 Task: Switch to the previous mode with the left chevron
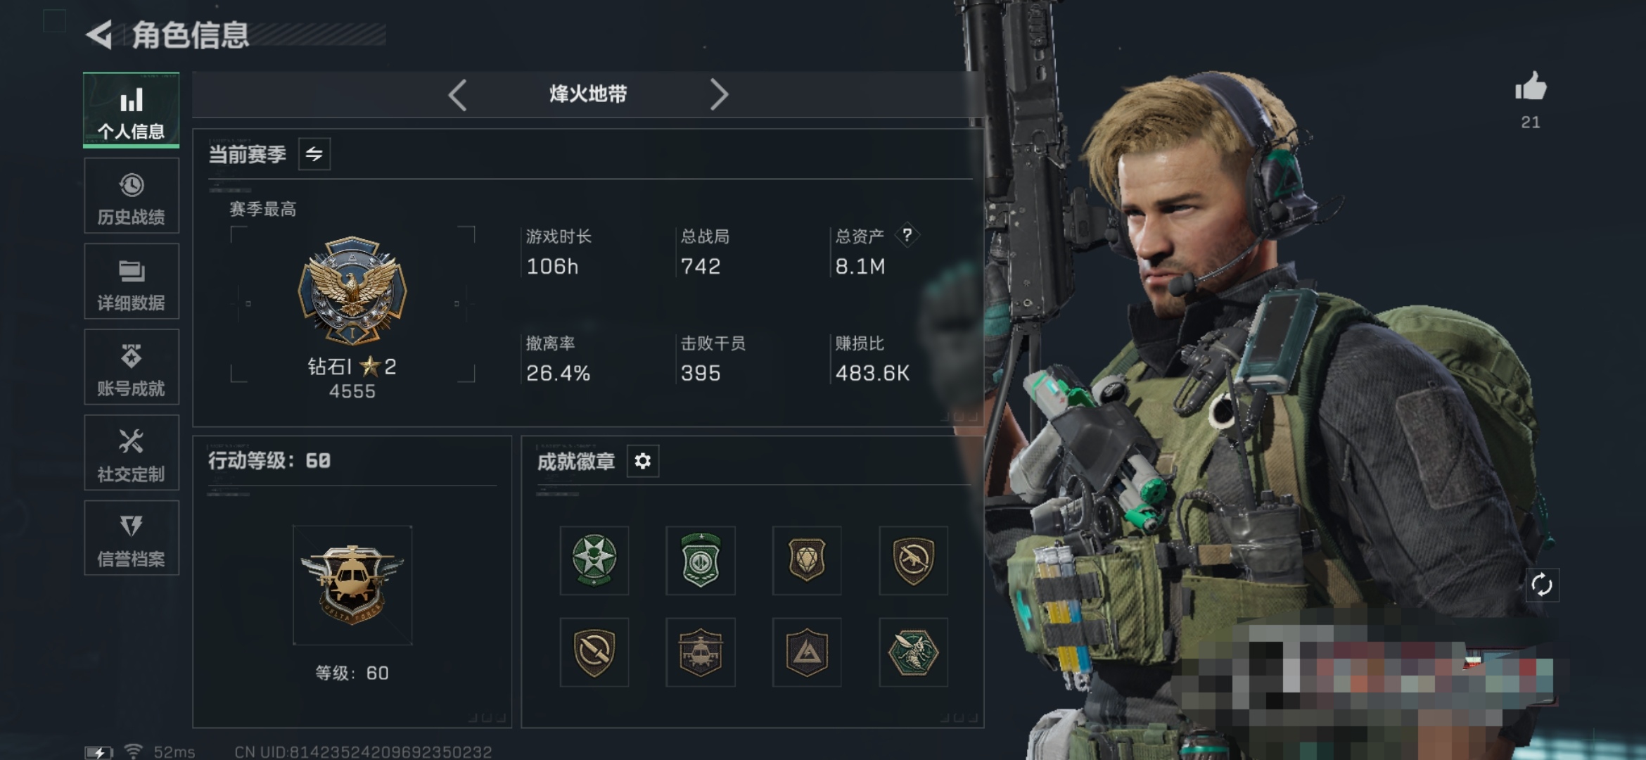(x=458, y=94)
